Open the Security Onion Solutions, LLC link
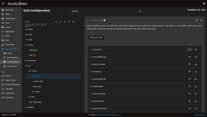Screen dimensions: 207x117 click(108, 115)
